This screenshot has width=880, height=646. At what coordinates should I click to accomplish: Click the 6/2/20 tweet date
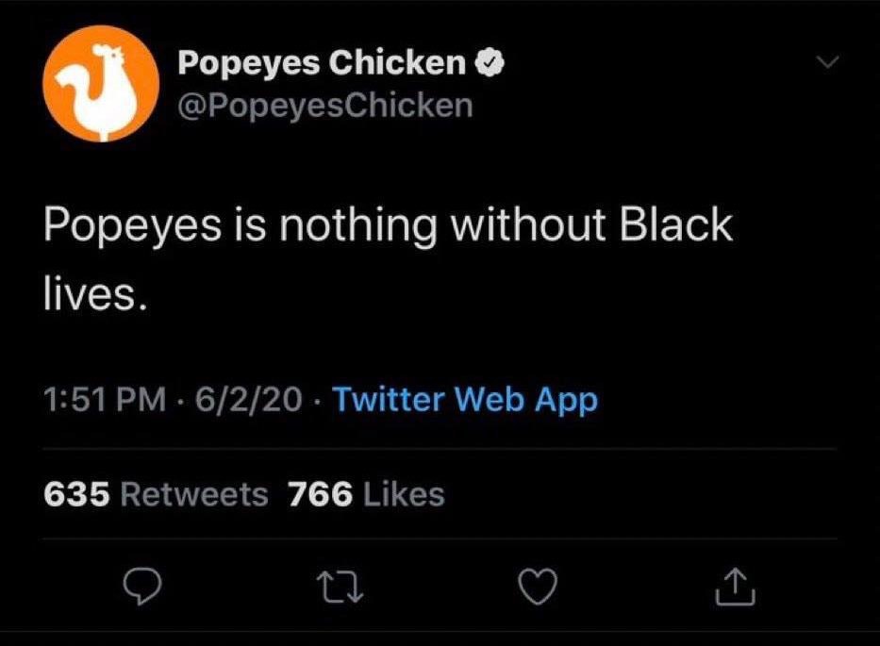click(x=249, y=400)
